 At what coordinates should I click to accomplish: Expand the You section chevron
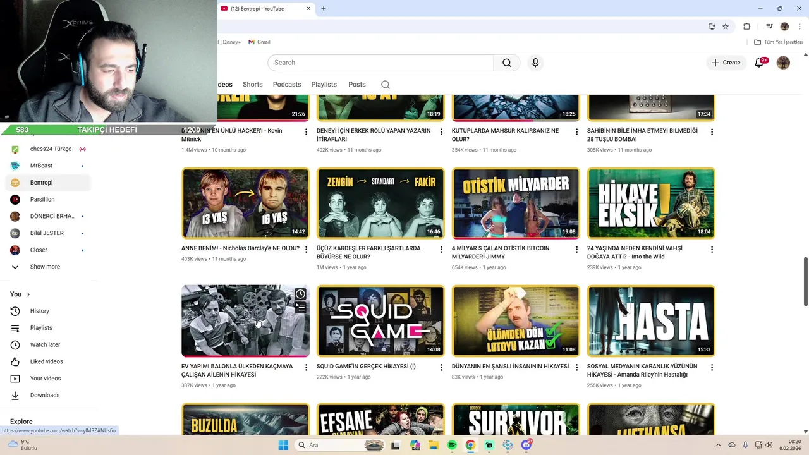click(28, 294)
